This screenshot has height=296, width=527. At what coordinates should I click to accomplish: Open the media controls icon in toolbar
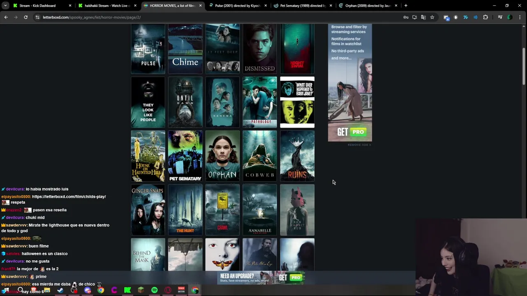coord(500,17)
